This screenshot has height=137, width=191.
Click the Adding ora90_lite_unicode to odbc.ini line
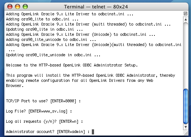click(x=51, y=39)
